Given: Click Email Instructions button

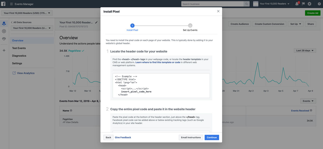Looking at the screenshot, I should (x=191, y=137).
